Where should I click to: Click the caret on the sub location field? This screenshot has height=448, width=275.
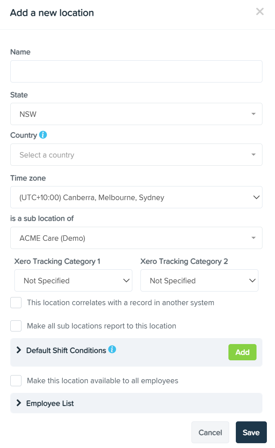click(254, 238)
